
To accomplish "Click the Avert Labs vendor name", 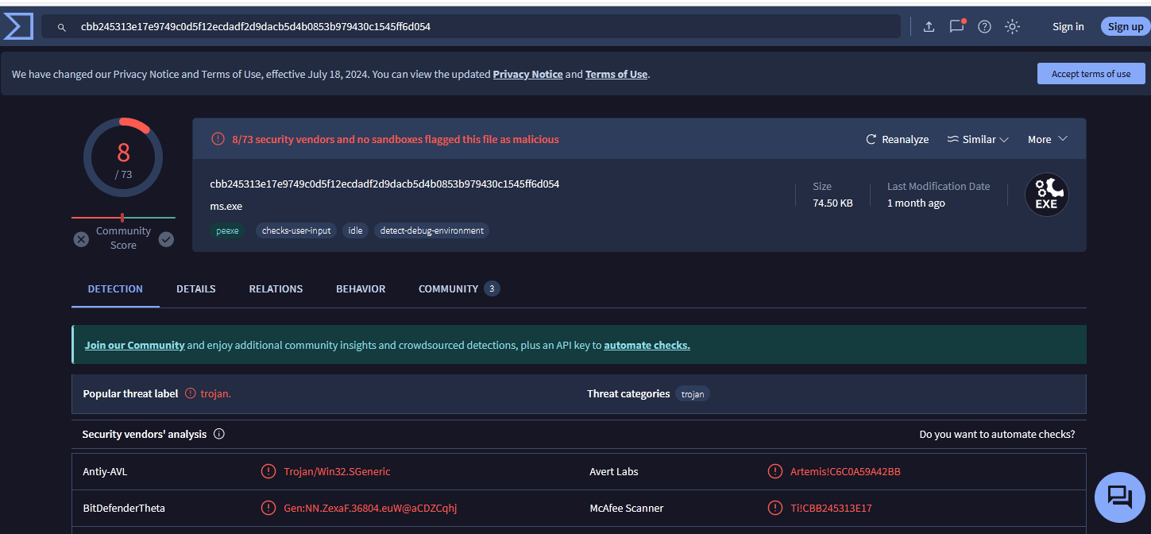I will [614, 471].
